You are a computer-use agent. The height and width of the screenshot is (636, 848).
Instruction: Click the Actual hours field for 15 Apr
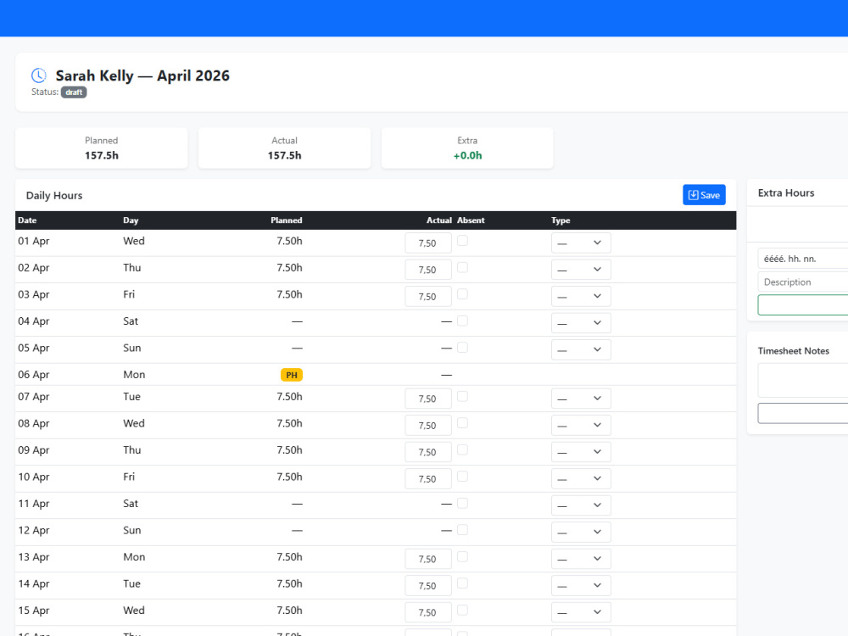[428, 612]
